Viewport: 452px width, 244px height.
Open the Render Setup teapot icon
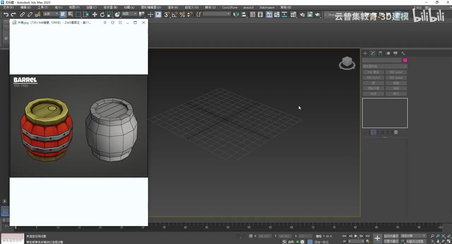(302, 14)
